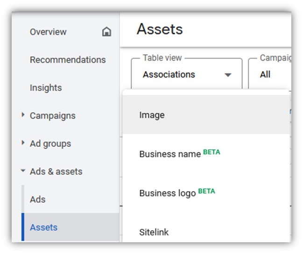Select Sitelink from the dropdown list
303x254 pixels.
154,232
